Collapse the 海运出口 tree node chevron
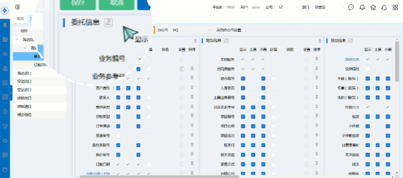The width and height of the screenshot is (403, 178). (17, 39)
